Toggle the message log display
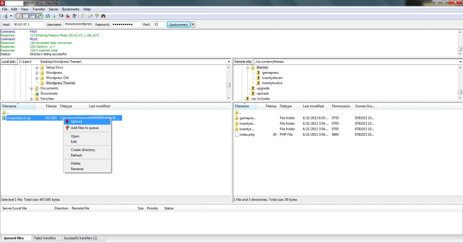463x243 pixels. pos(19,16)
